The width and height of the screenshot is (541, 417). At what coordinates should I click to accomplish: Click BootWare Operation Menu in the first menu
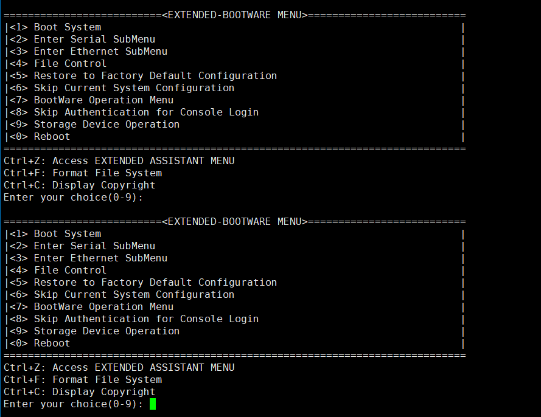point(103,100)
